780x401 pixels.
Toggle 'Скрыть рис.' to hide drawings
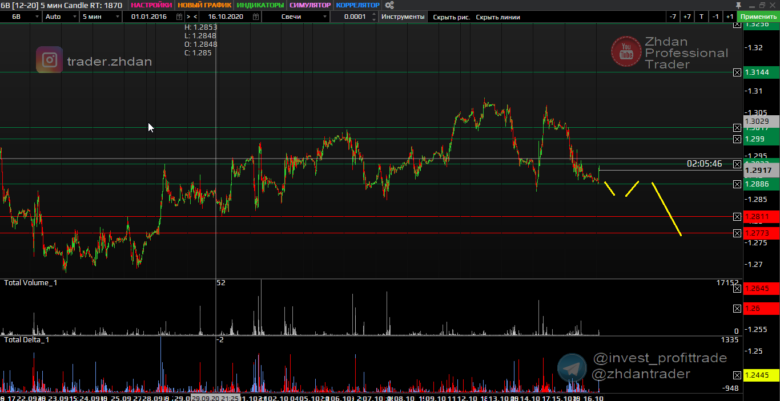point(451,17)
